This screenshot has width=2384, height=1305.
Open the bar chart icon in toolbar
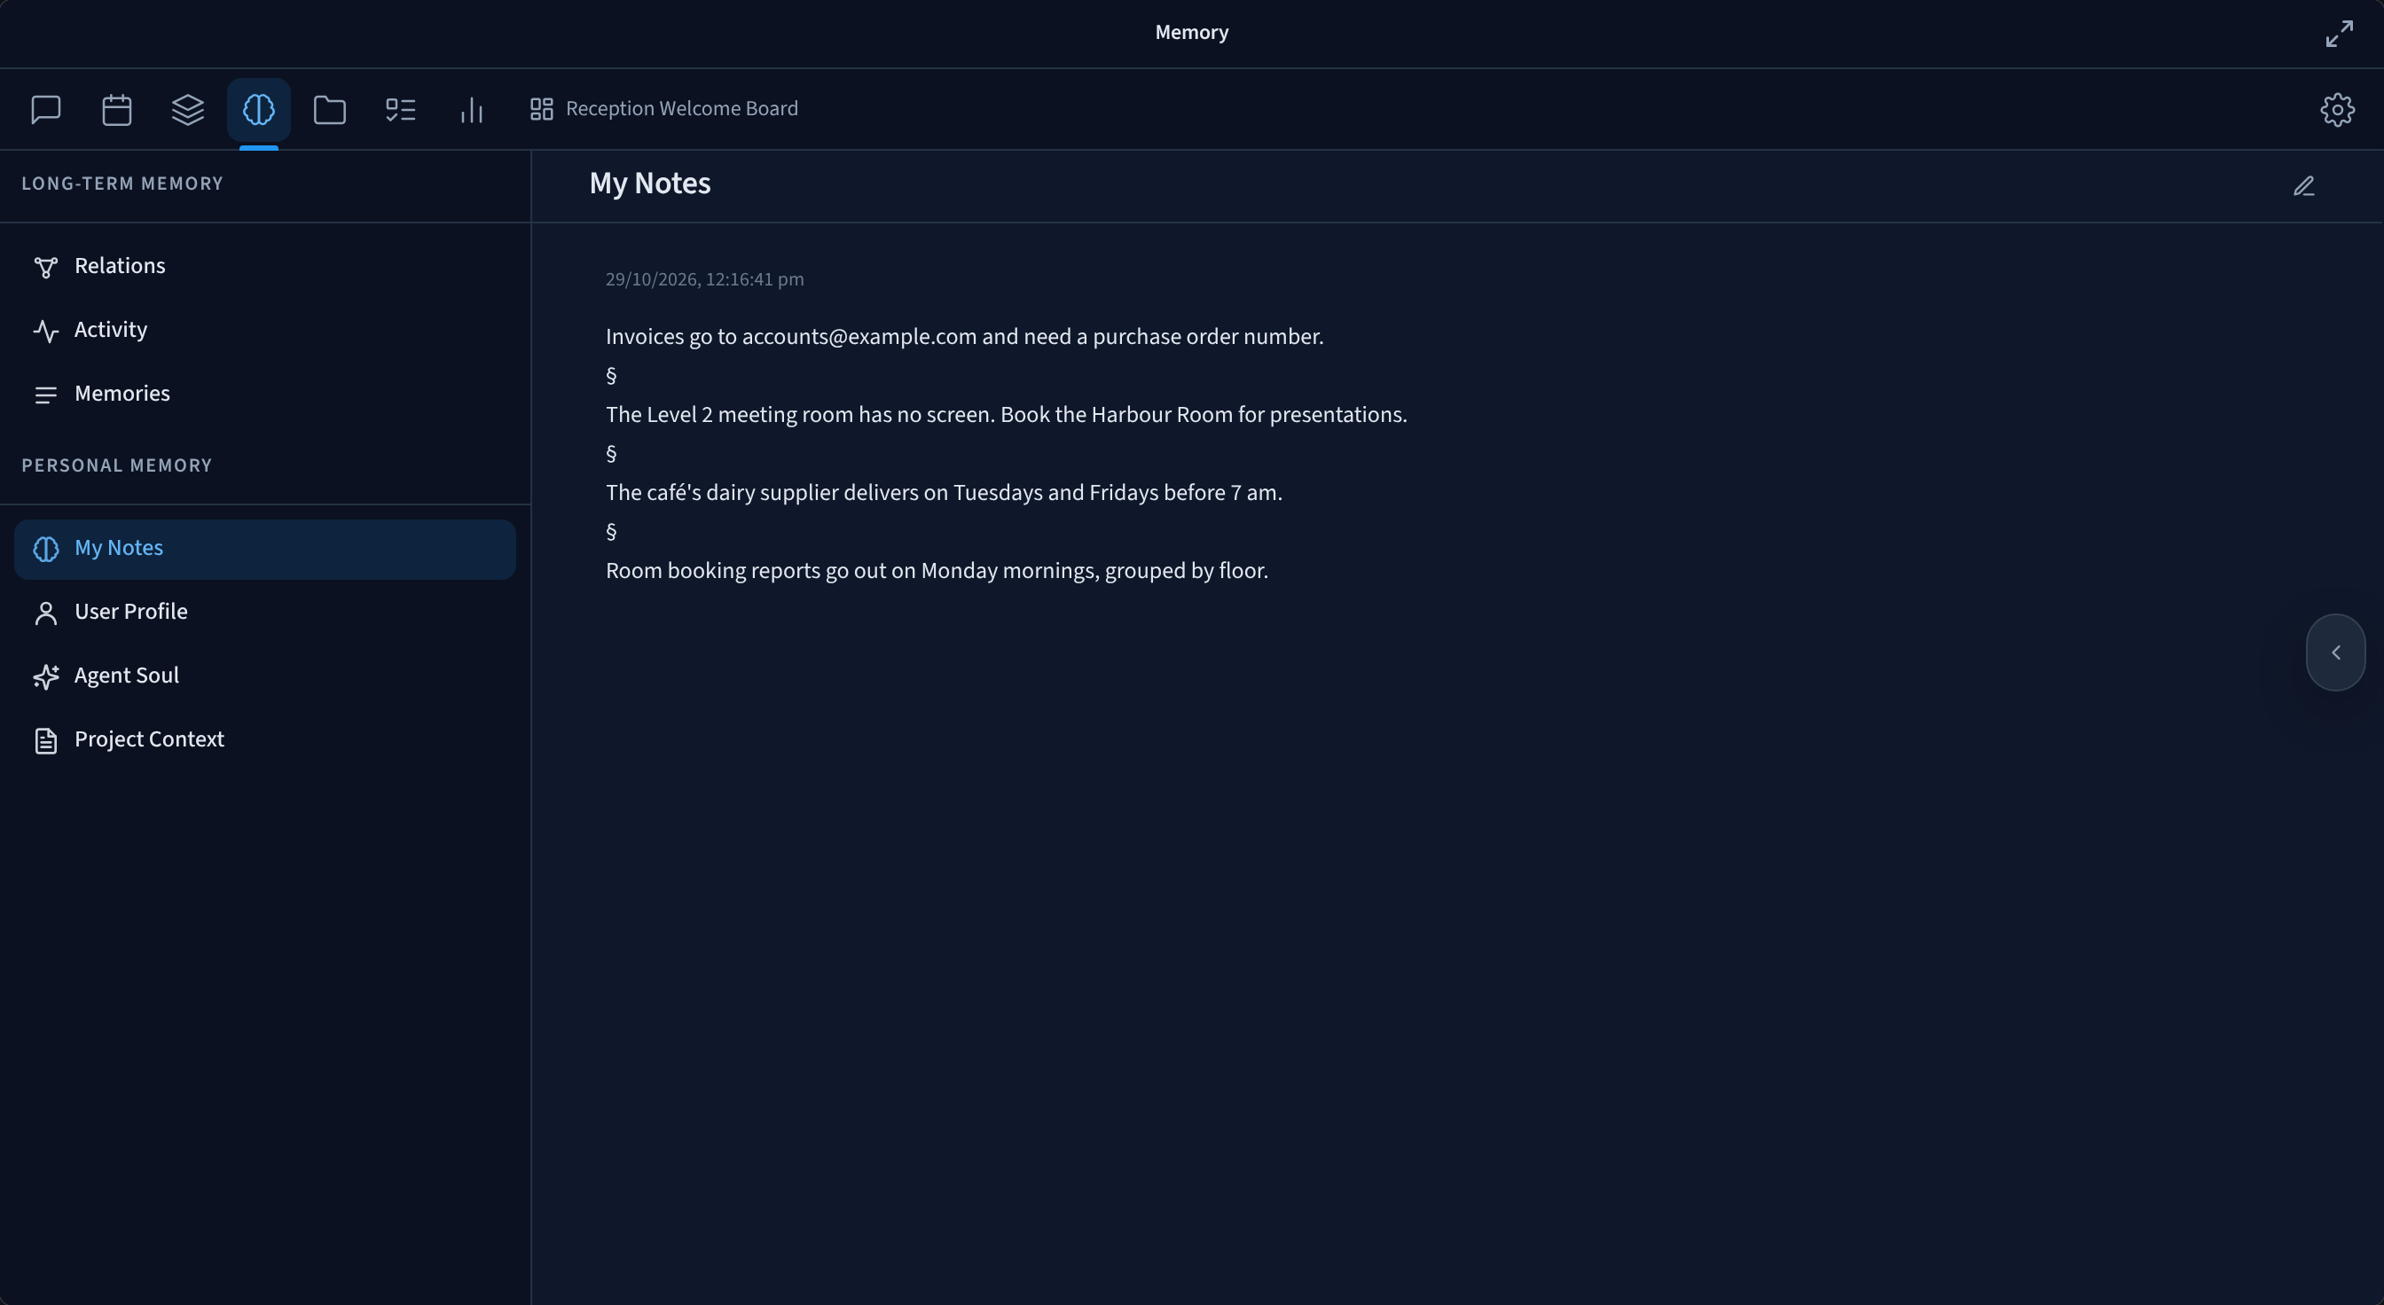coord(472,110)
